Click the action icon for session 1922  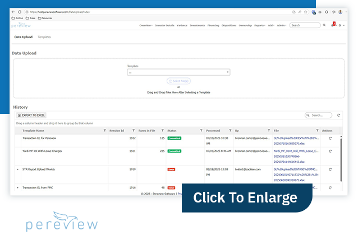click(x=330, y=138)
